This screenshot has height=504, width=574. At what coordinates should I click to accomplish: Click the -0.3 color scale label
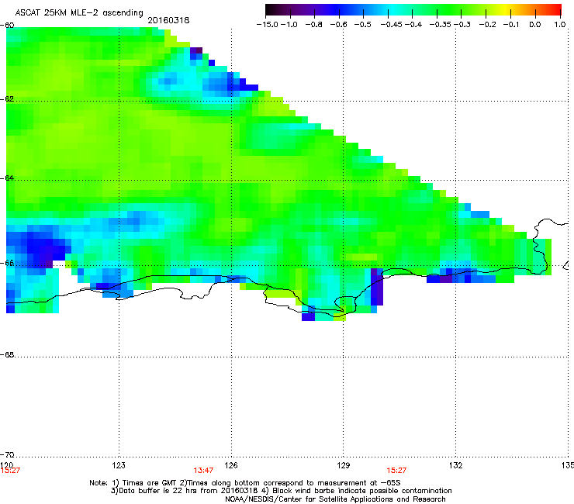click(x=462, y=25)
